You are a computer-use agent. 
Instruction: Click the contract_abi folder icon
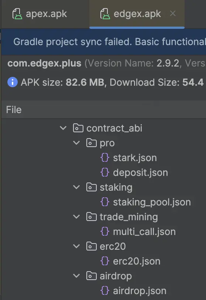(x=78, y=128)
